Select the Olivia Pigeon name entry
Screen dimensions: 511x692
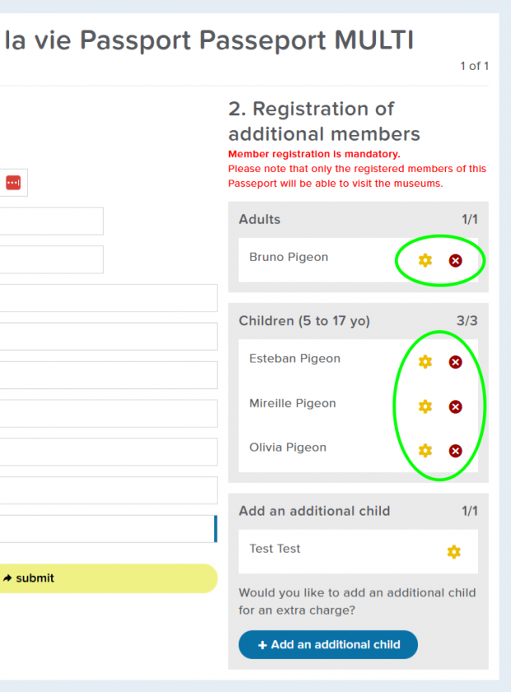pos(288,447)
